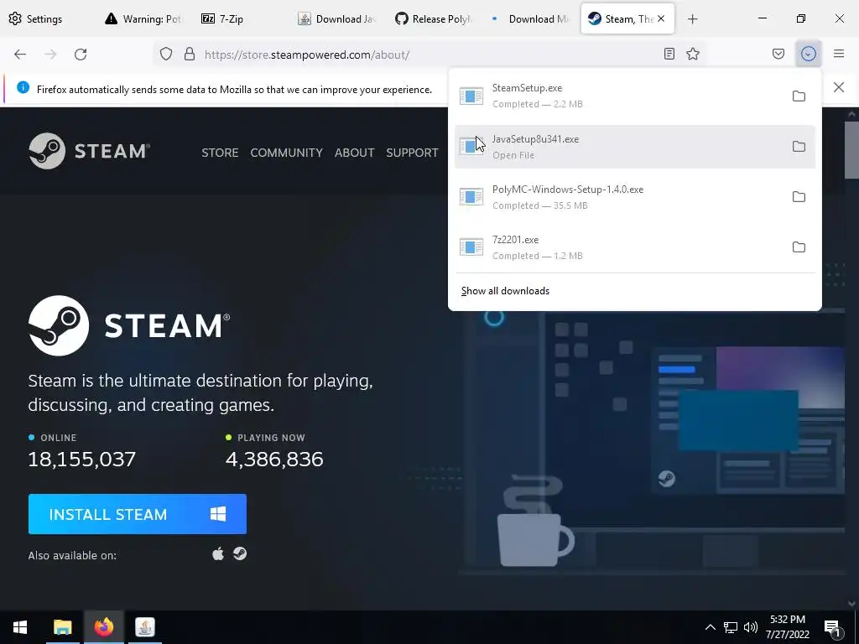Select the SteamOS download icon
The width and height of the screenshot is (859, 644).
point(239,553)
